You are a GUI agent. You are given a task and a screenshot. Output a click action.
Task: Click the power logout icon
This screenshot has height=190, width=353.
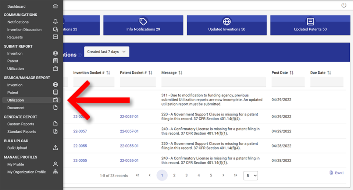[344, 5]
